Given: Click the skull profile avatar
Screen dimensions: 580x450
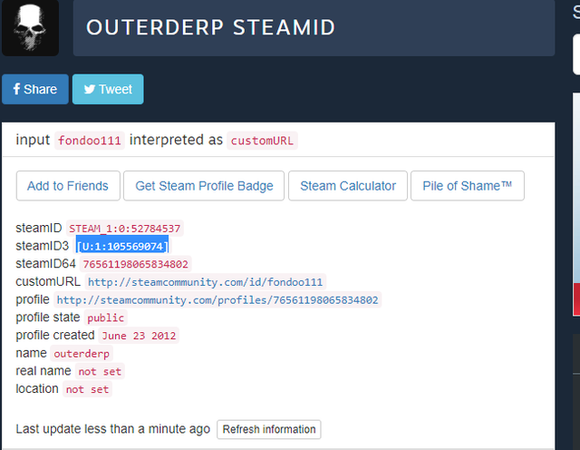Looking at the screenshot, I should (30, 28).
